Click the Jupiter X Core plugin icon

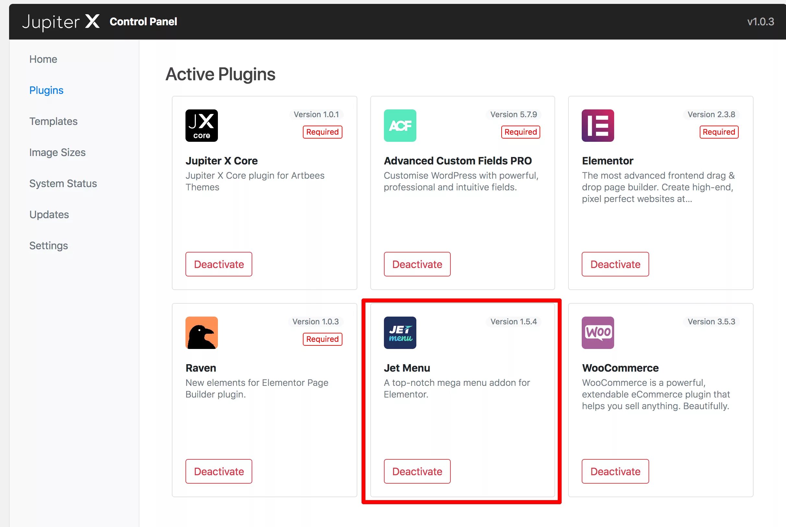(201, 125)
